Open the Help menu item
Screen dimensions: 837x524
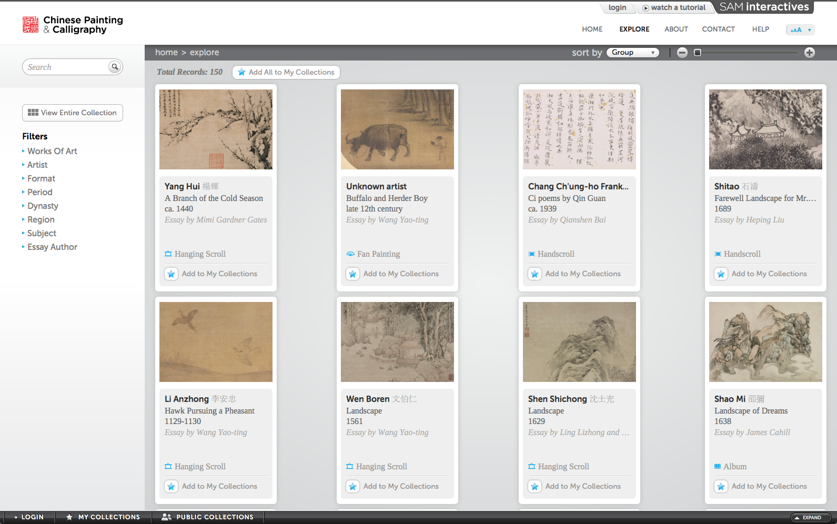click(760, 29)
